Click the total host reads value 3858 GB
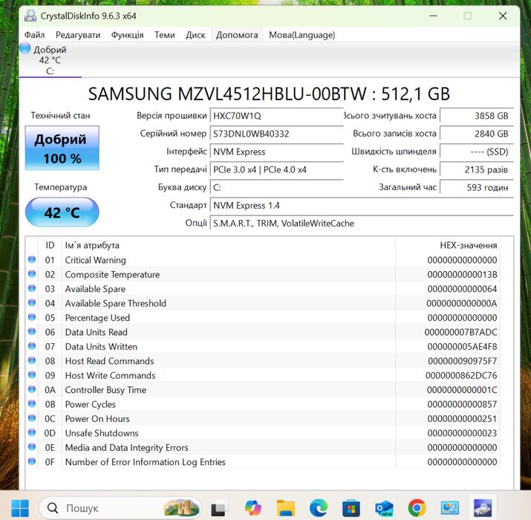The image size is (531, 520). [x=477, y=116]
